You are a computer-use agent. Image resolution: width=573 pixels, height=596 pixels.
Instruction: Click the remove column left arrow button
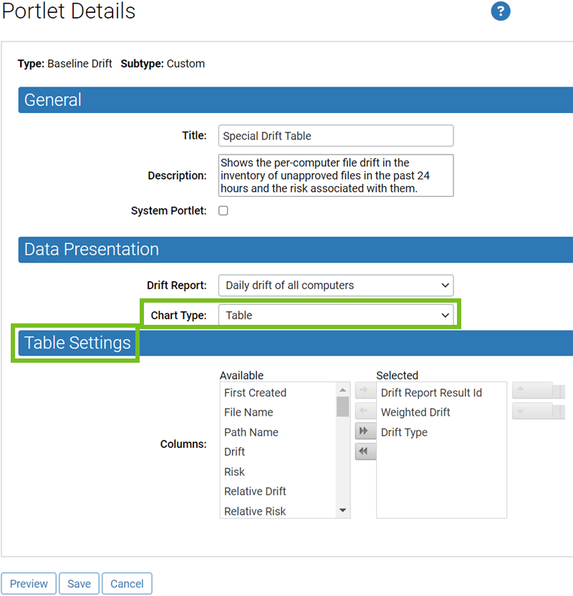[365, 411]
